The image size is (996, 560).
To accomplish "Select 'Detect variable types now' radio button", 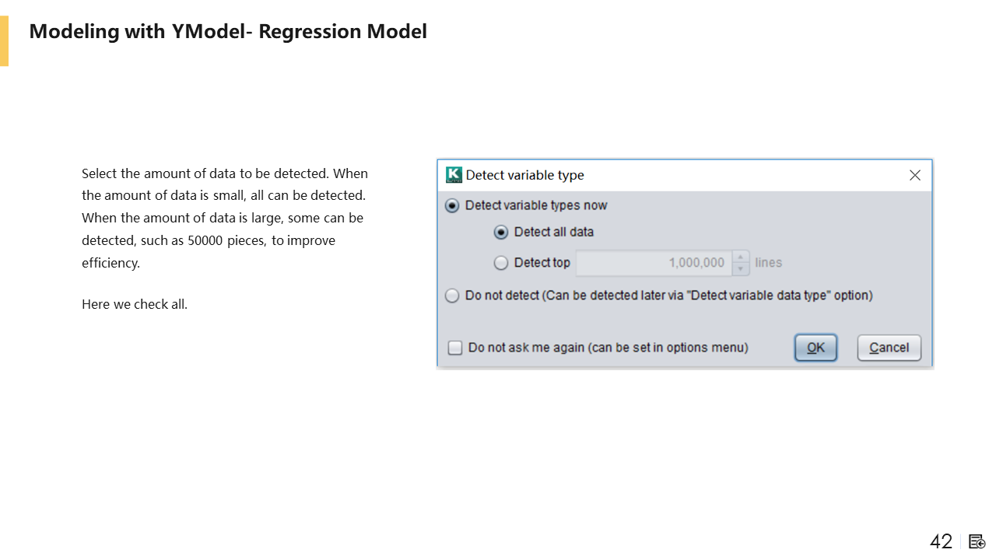I will pyautogui.click(x=452, y=206).
